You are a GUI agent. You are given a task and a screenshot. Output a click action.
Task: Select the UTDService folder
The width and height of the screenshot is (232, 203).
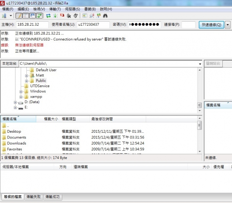coord(40,86)
